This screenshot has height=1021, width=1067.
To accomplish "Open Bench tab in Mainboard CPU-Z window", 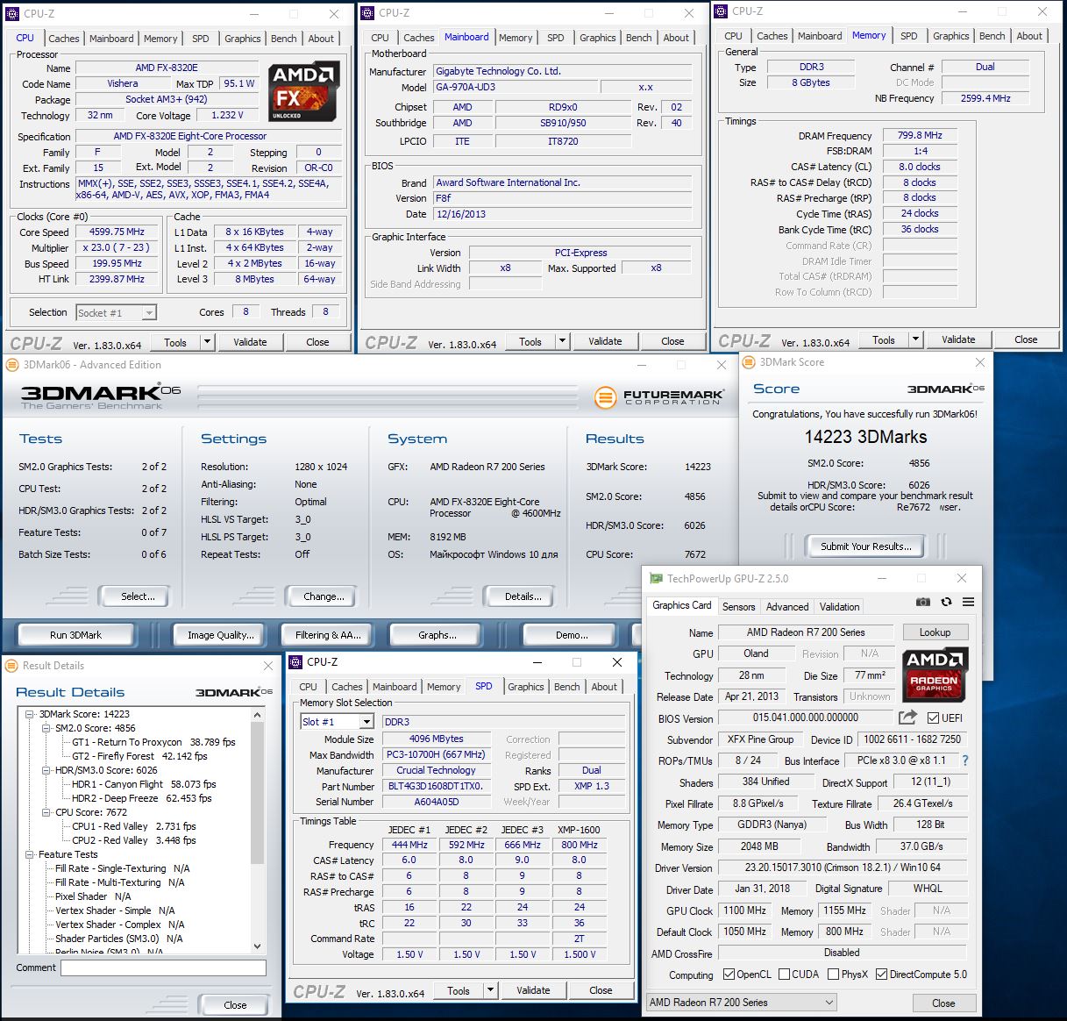I will (x=639, y=38).
